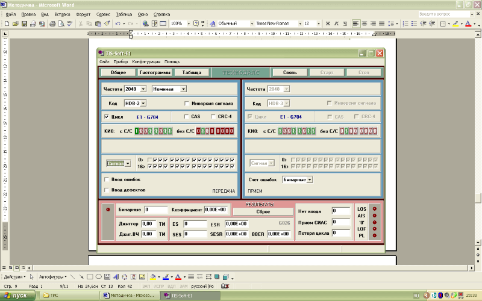The image size is (482, 301).
Task: Expand the Частота 2048 dropdown in transmit panel
Action: [143, 89]
